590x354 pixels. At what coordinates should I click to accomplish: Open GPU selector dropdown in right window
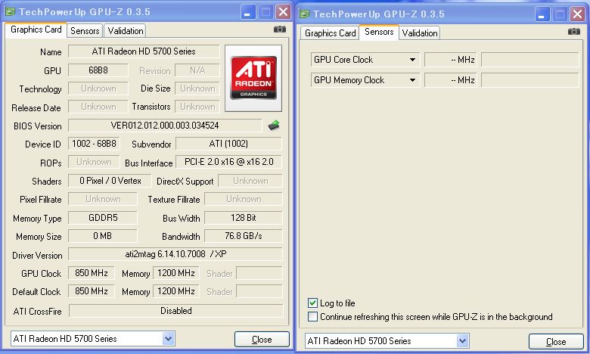tap(462, 341)
